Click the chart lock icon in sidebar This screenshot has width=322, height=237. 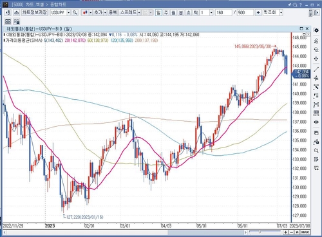pos(316,142)
